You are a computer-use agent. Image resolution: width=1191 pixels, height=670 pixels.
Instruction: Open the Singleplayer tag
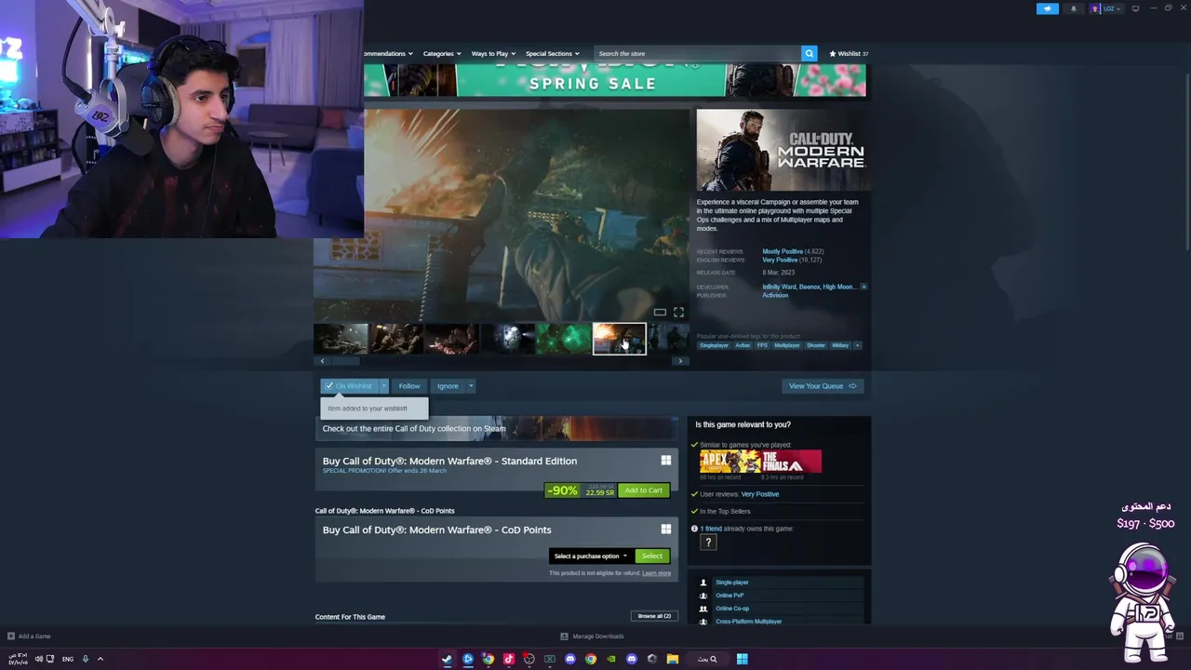pos(714,345)
